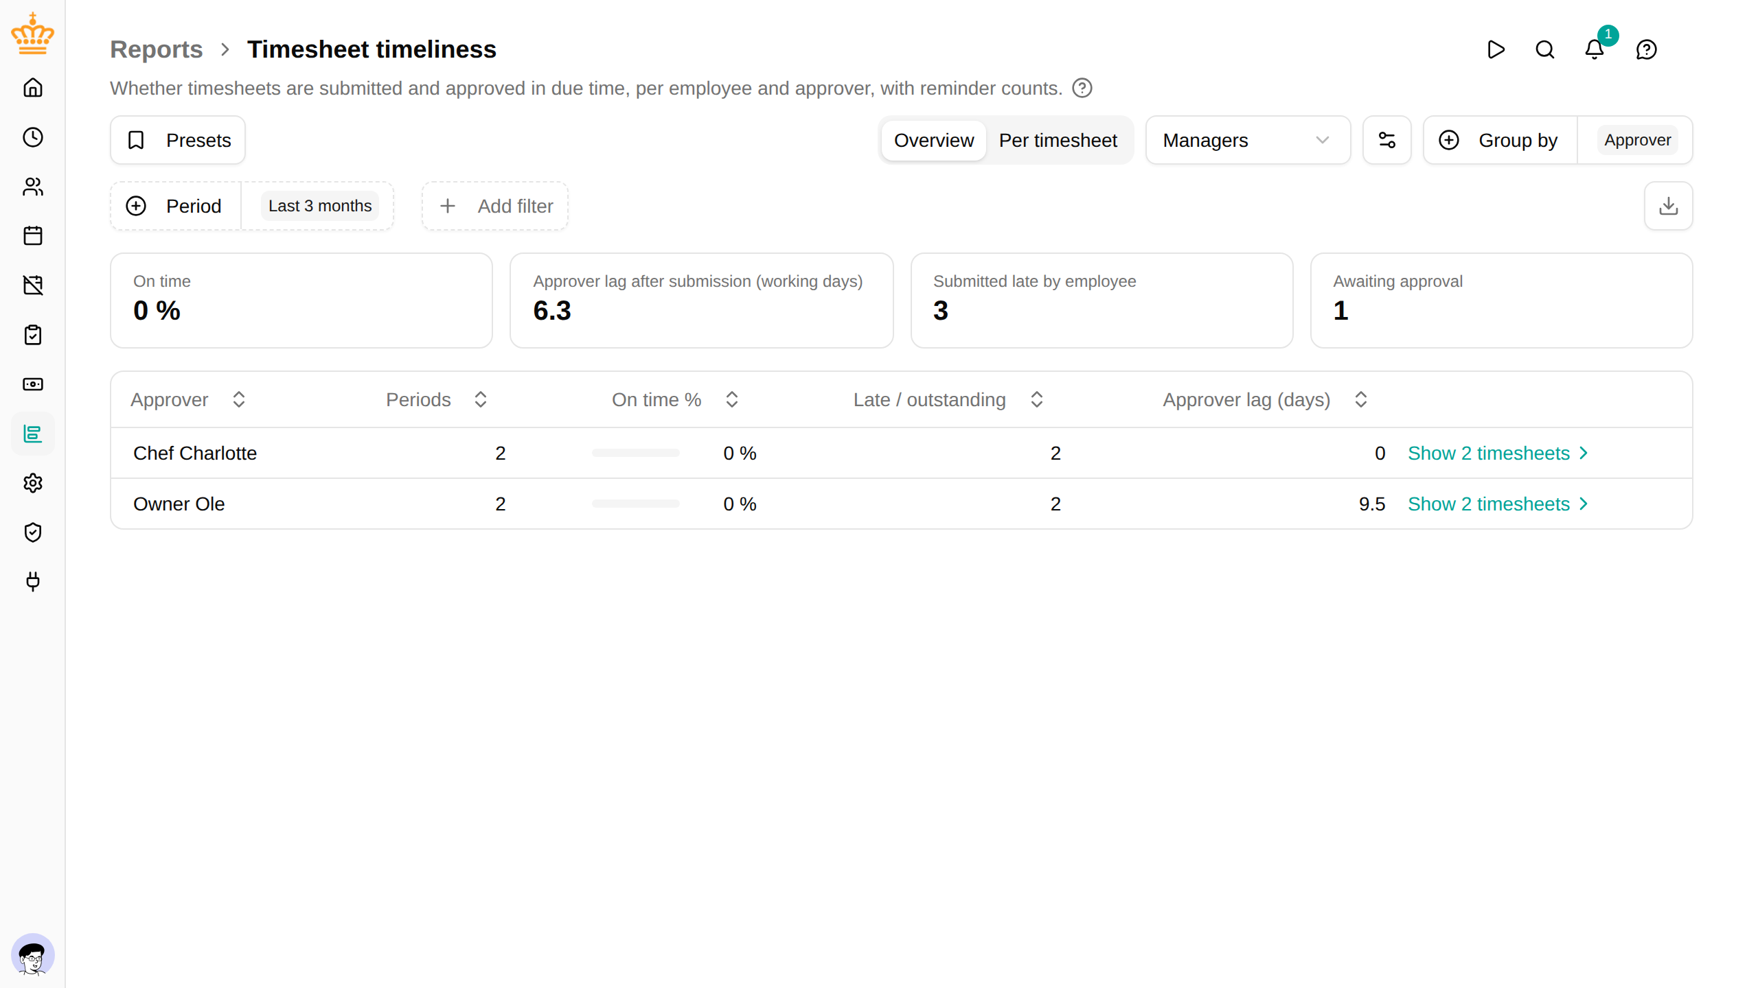The height and width of the screenshot is (988, 1758).
Task: Click the Group by button
Action: pyautogui.click(x=1500, y=140)
